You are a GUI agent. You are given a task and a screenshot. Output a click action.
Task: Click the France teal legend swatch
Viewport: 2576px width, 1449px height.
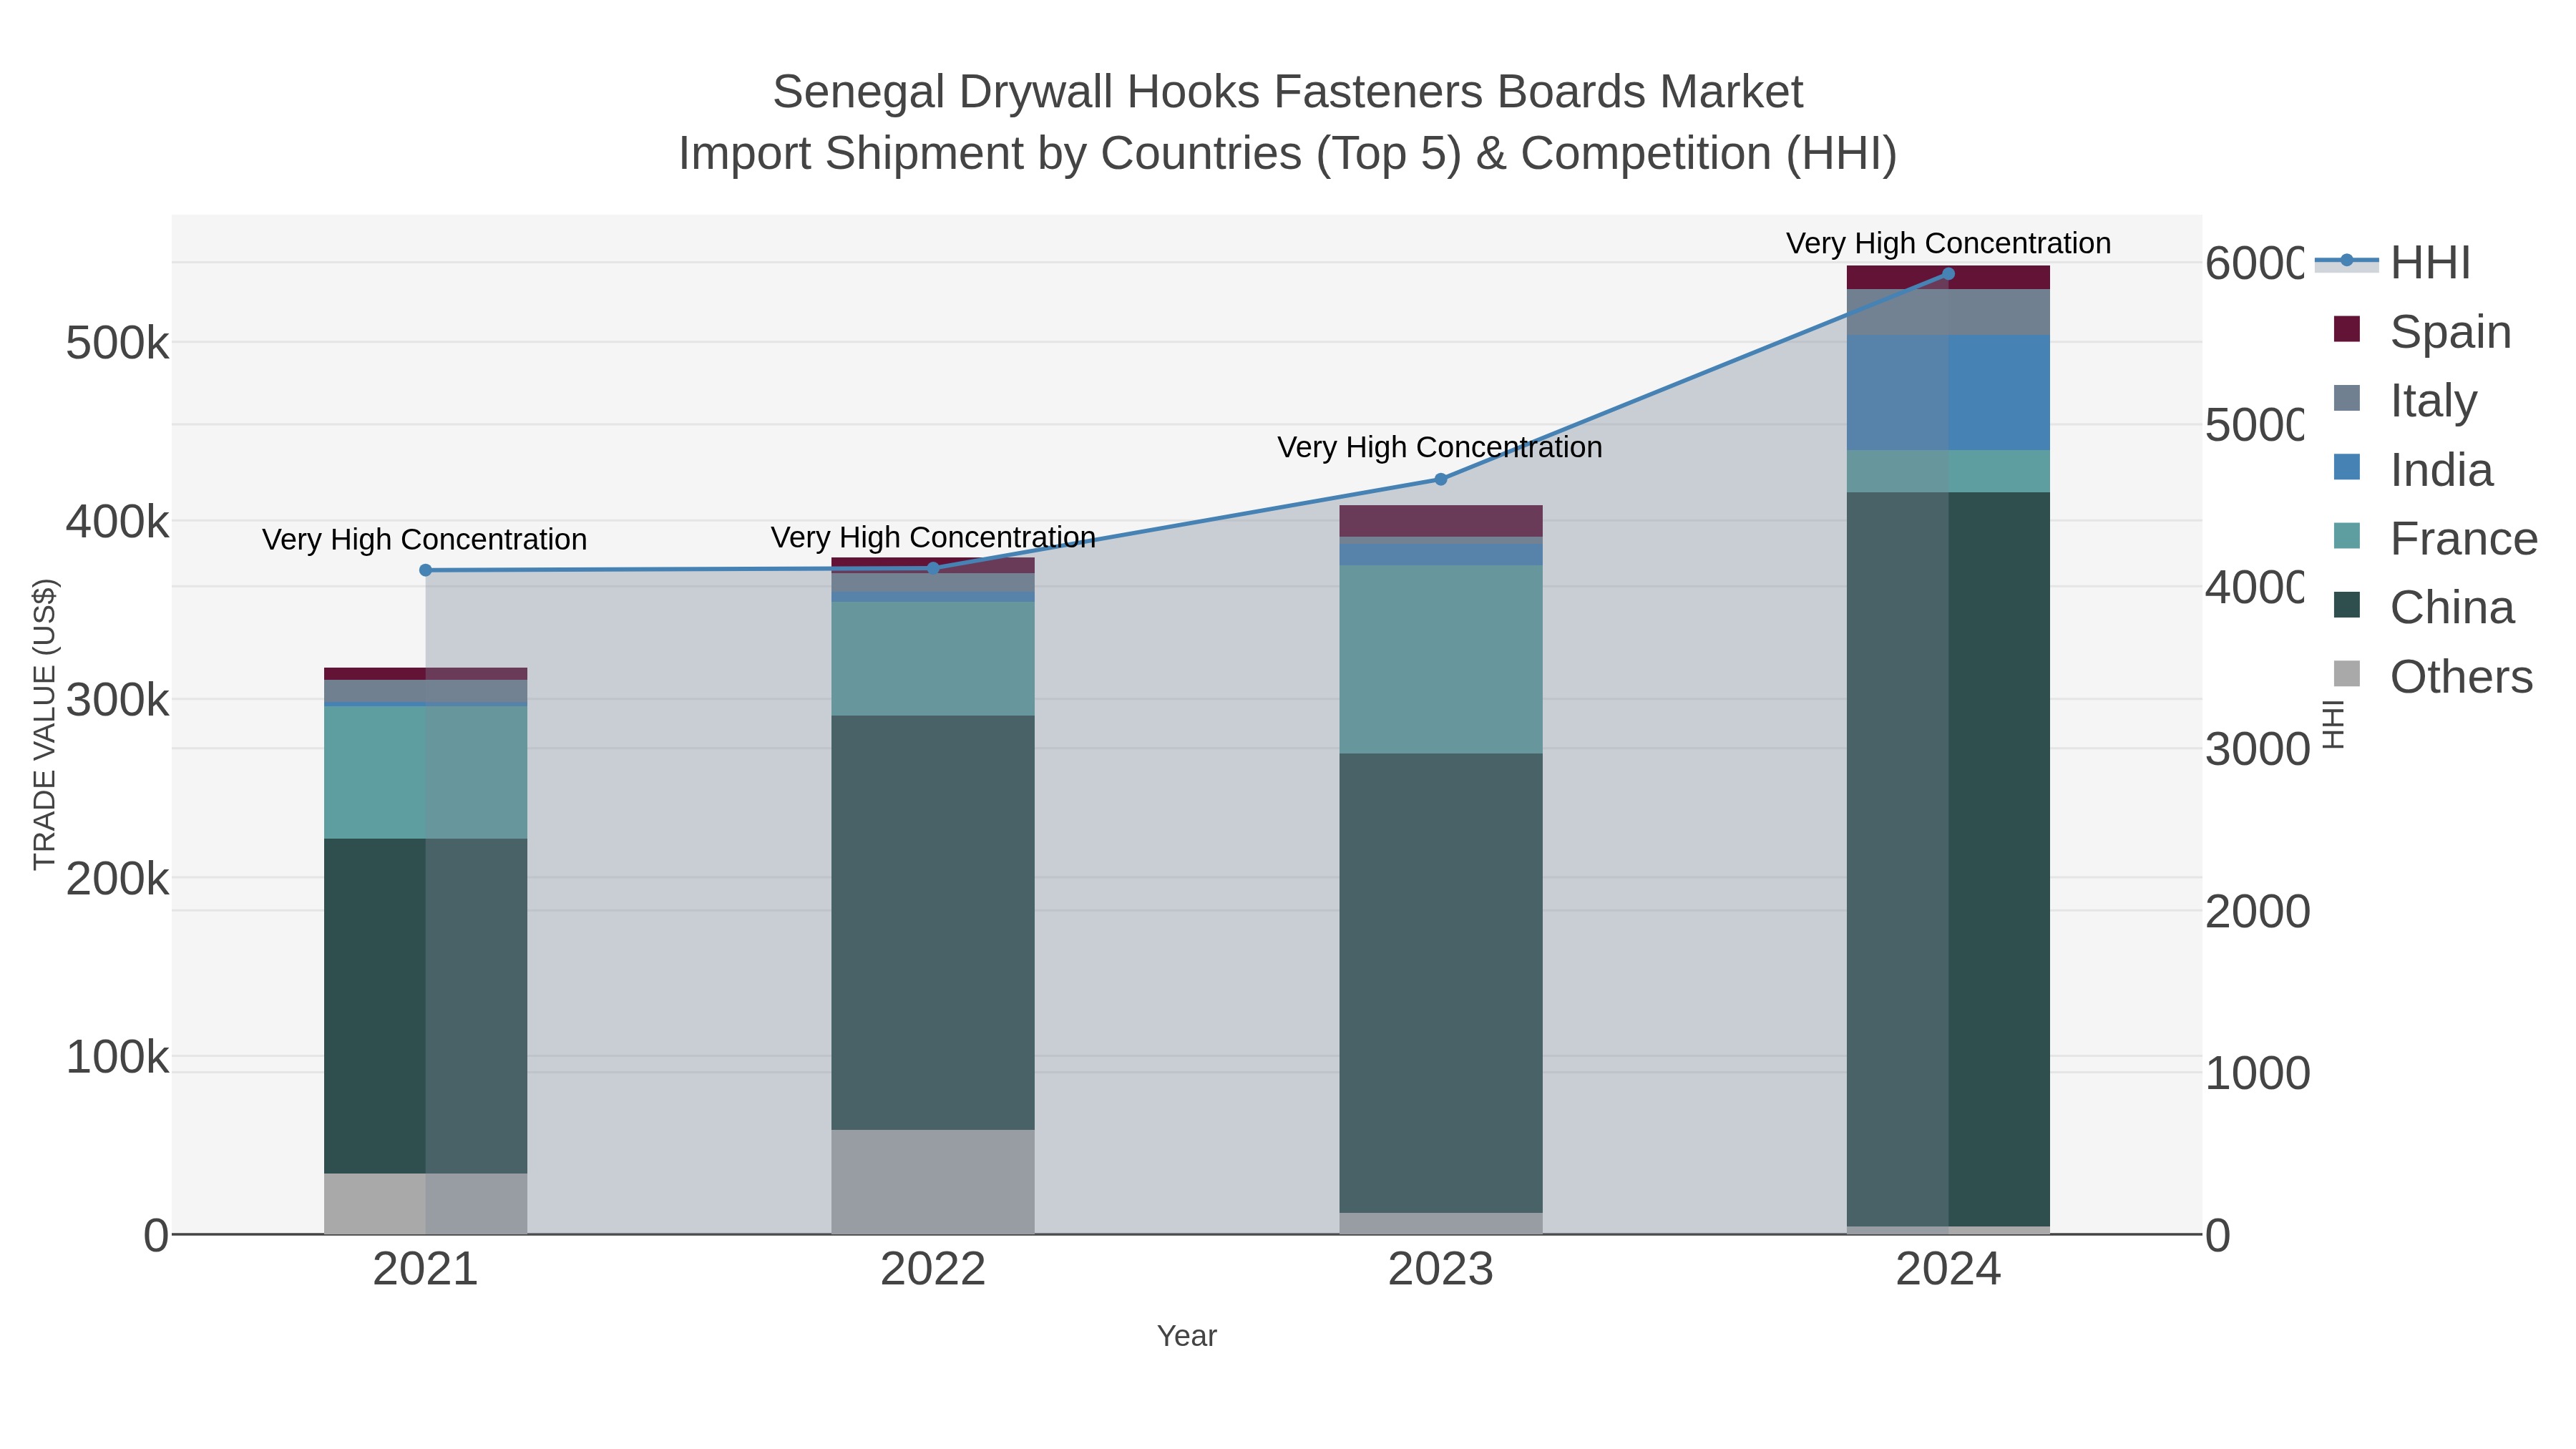coord(2346,536)
